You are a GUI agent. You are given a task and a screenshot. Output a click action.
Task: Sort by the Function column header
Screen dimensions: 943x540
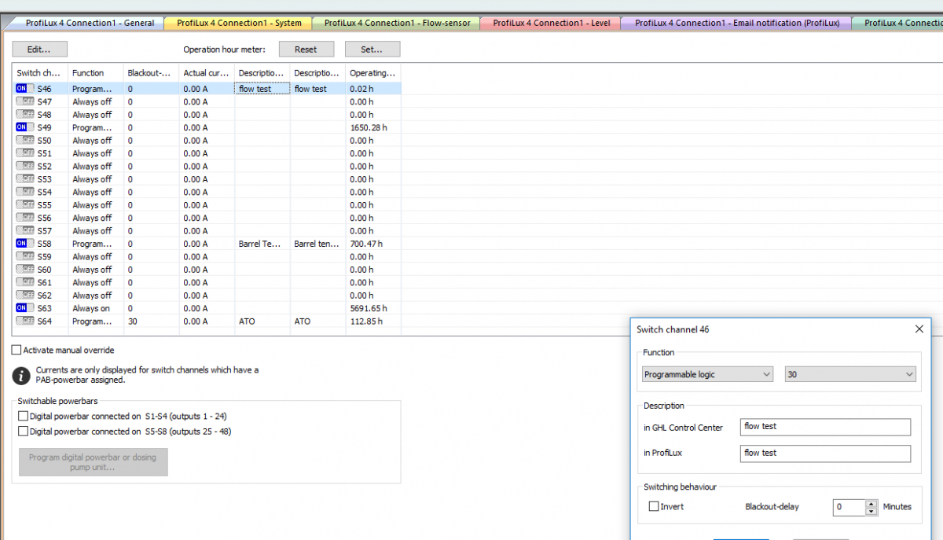click(96, 73)
